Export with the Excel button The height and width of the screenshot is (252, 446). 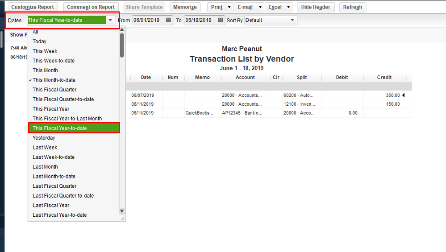pyautogui.click(x=275, y=7)
